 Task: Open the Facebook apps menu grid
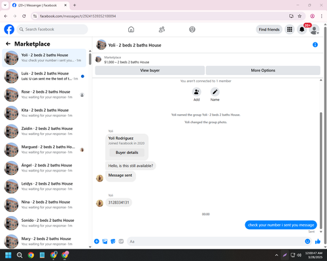click(290, 29)
